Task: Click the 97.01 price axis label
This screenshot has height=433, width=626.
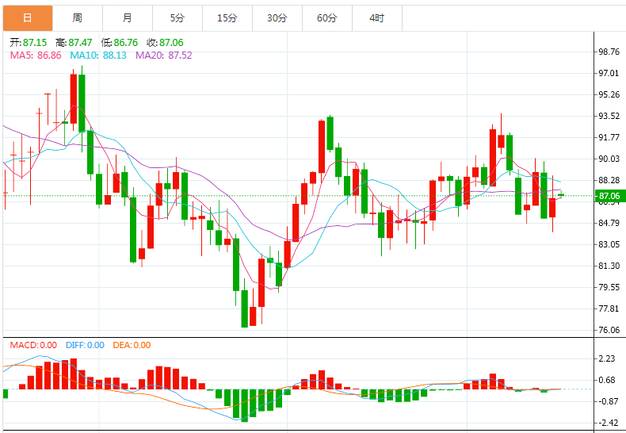Action: click(x=609, y=73)
